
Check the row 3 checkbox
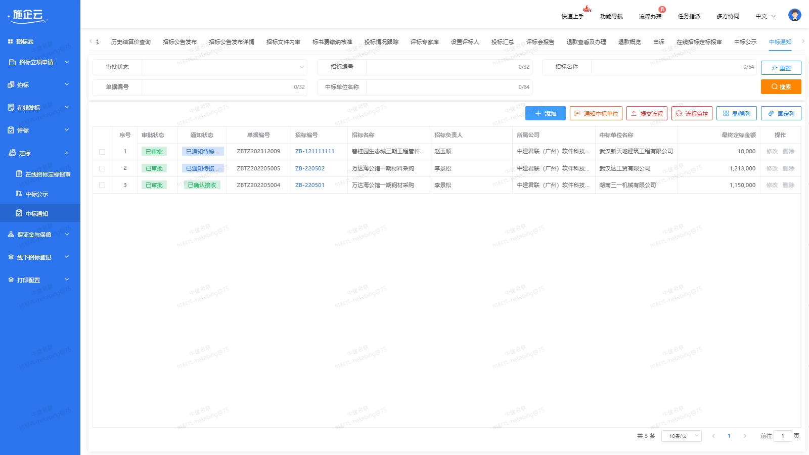(102, 185)
